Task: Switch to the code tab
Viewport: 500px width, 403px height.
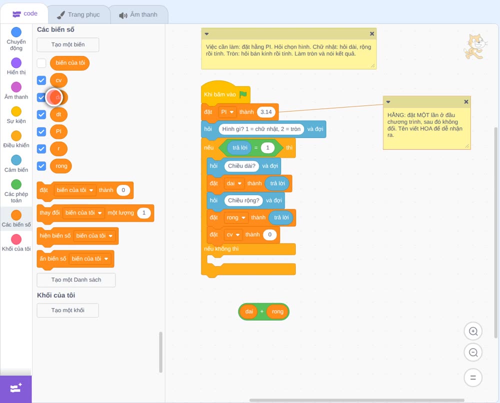Action: click(x=25, y=13)
